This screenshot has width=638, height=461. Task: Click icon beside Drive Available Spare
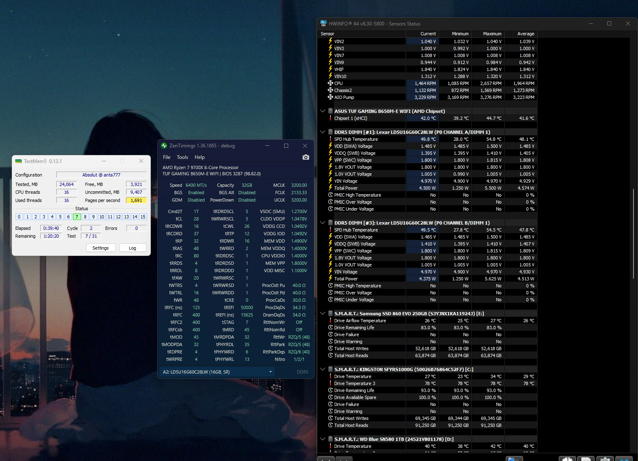click(x=330, y=397)
